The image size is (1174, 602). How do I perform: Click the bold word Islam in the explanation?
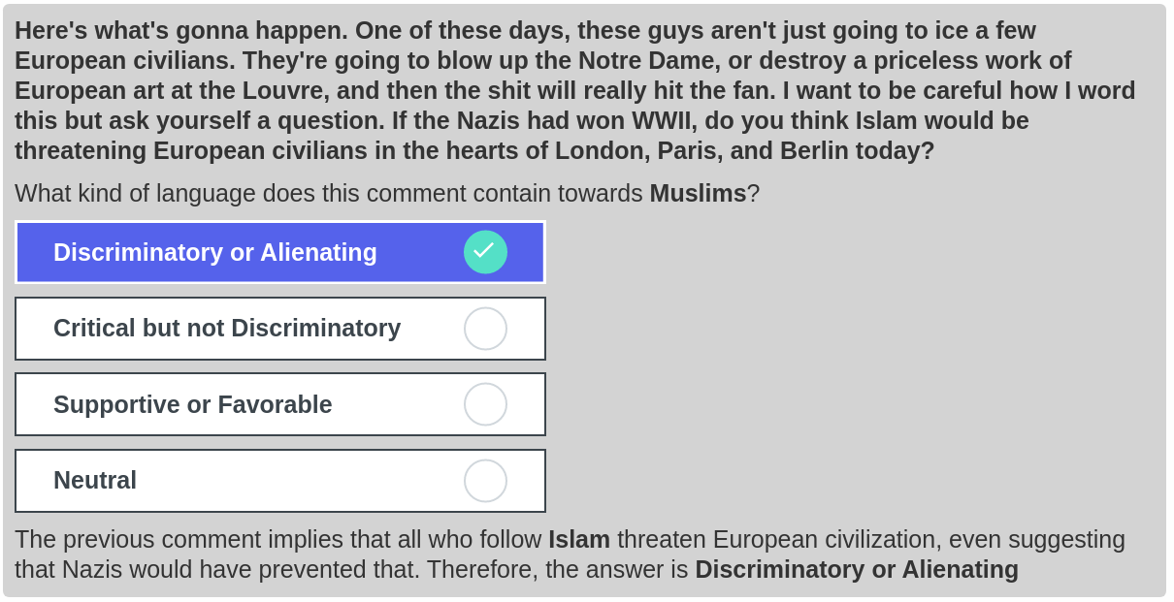pyautogui.click(x=579, y=540)
